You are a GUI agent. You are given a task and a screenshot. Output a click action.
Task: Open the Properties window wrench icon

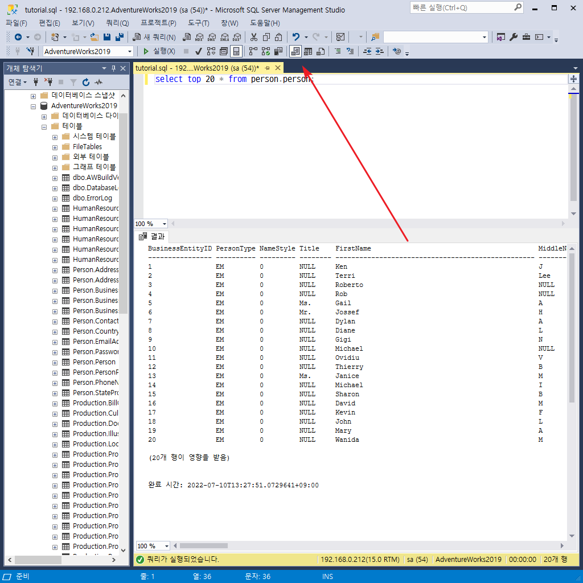tap(514, 37)
